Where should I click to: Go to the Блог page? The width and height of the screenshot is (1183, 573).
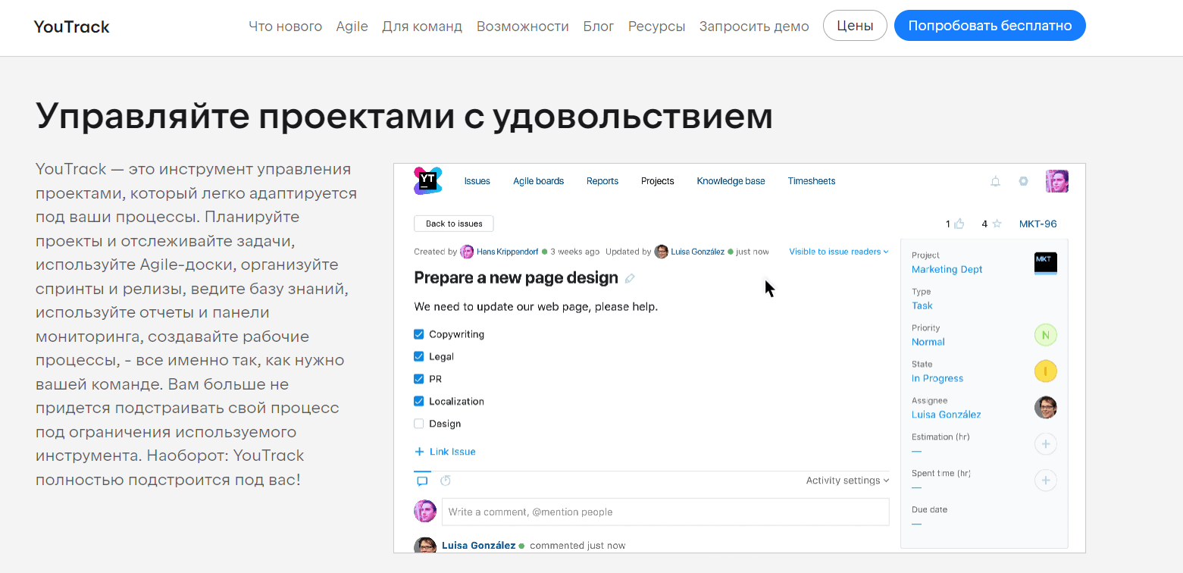coord(599,27)
